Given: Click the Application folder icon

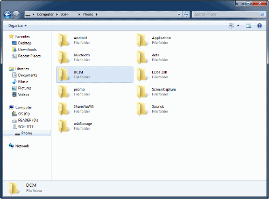Looking at the screenshot, I should [142, 40].
